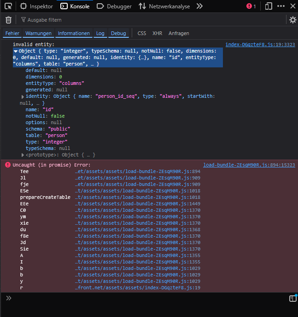Select the dimensions: 0 property row
Image resolution: width=298 pixels, height=317 pixels.
(44, 77)
